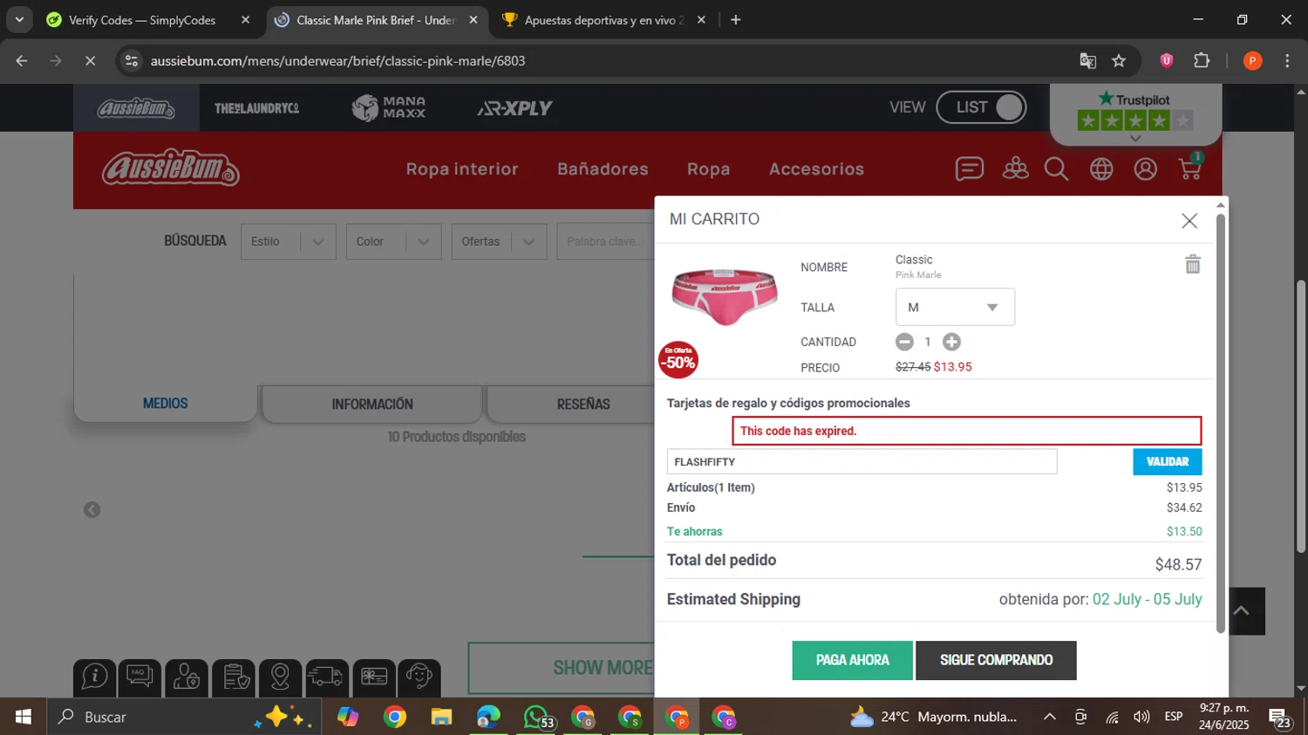Open the user account icon

1145,169
